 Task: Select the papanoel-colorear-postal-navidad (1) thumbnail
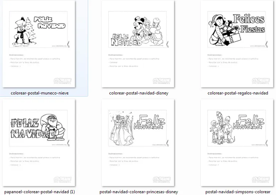click(39, 143)
